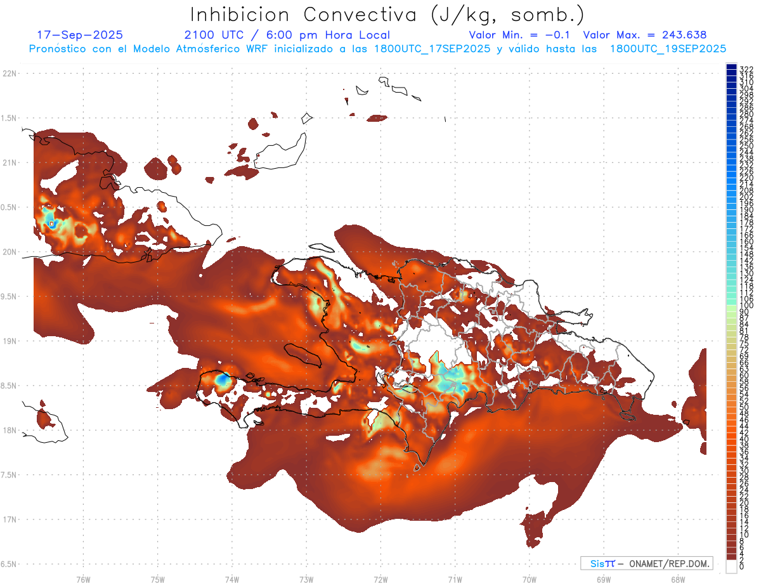This screenshot has height=588, width=761.
Task: Click the '70W' longitude label
Action: 530,579
